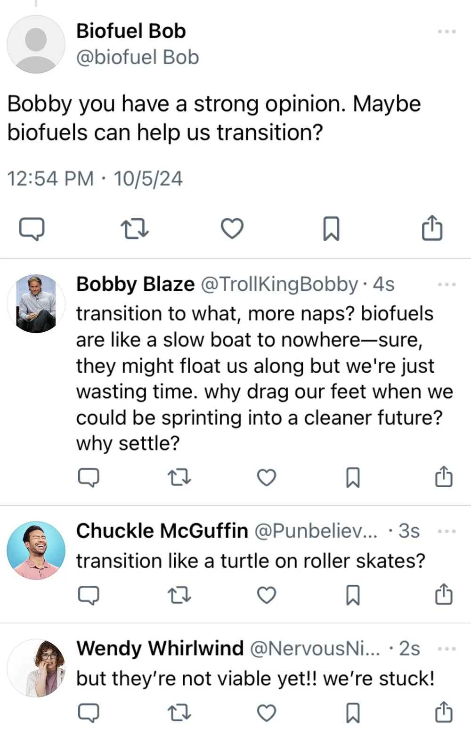The image size is (471, 737).
Task: Open Biofuel Bob's default avatar
Action: [x=36, y=44]
